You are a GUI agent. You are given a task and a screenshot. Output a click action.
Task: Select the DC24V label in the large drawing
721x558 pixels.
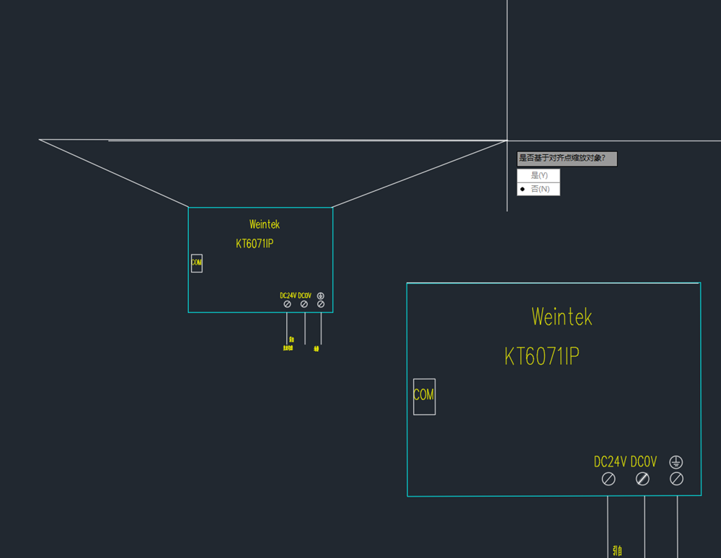coord(610,461)
